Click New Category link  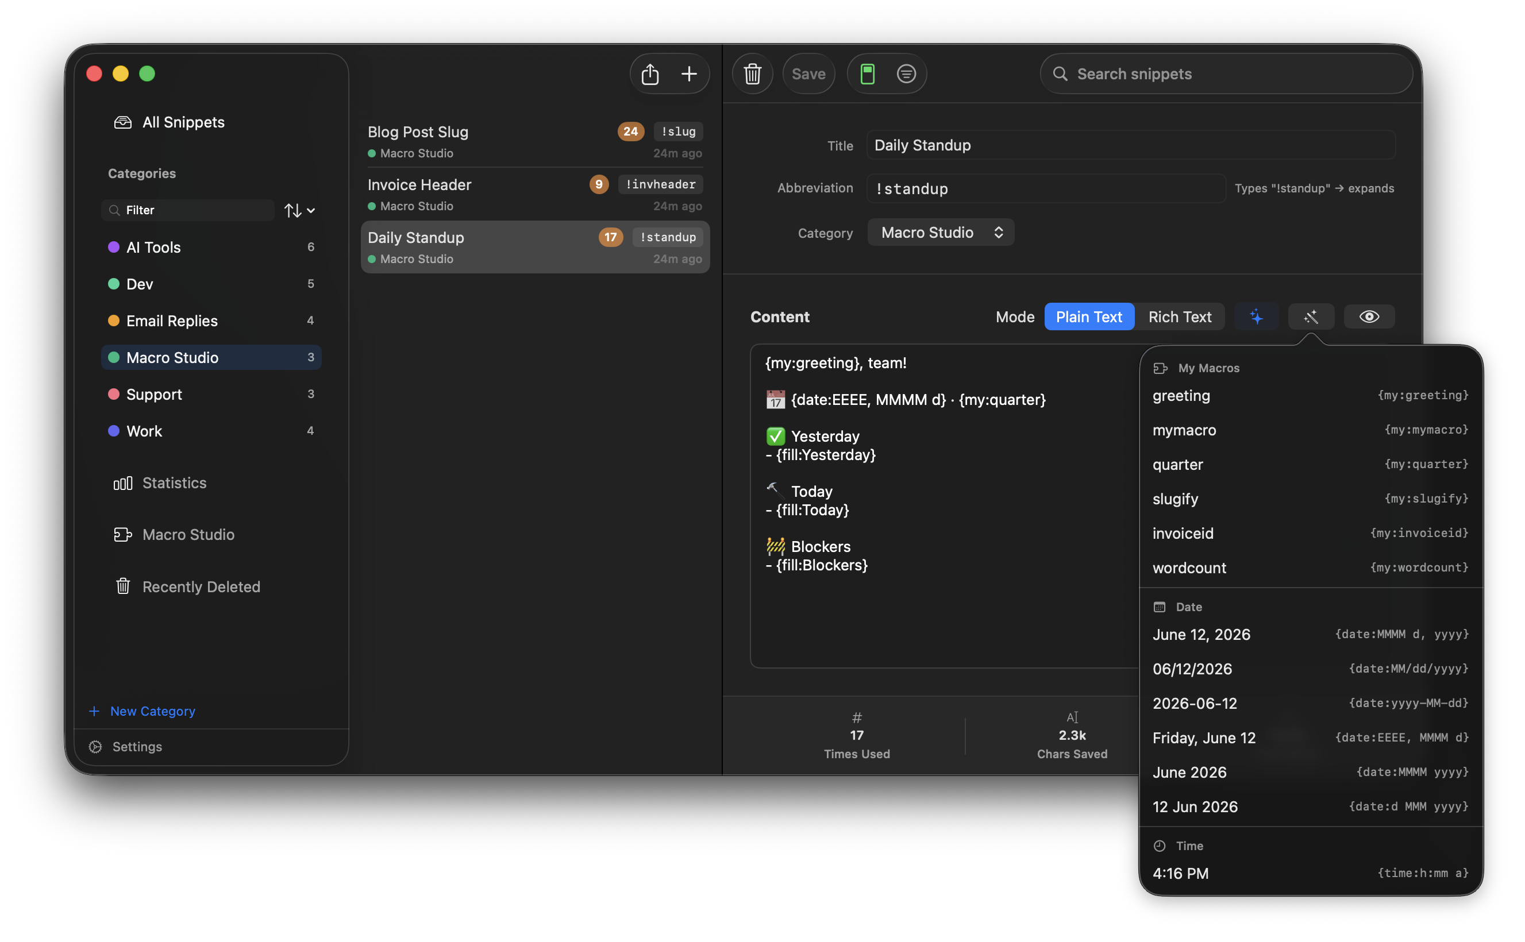pos(143,711)
